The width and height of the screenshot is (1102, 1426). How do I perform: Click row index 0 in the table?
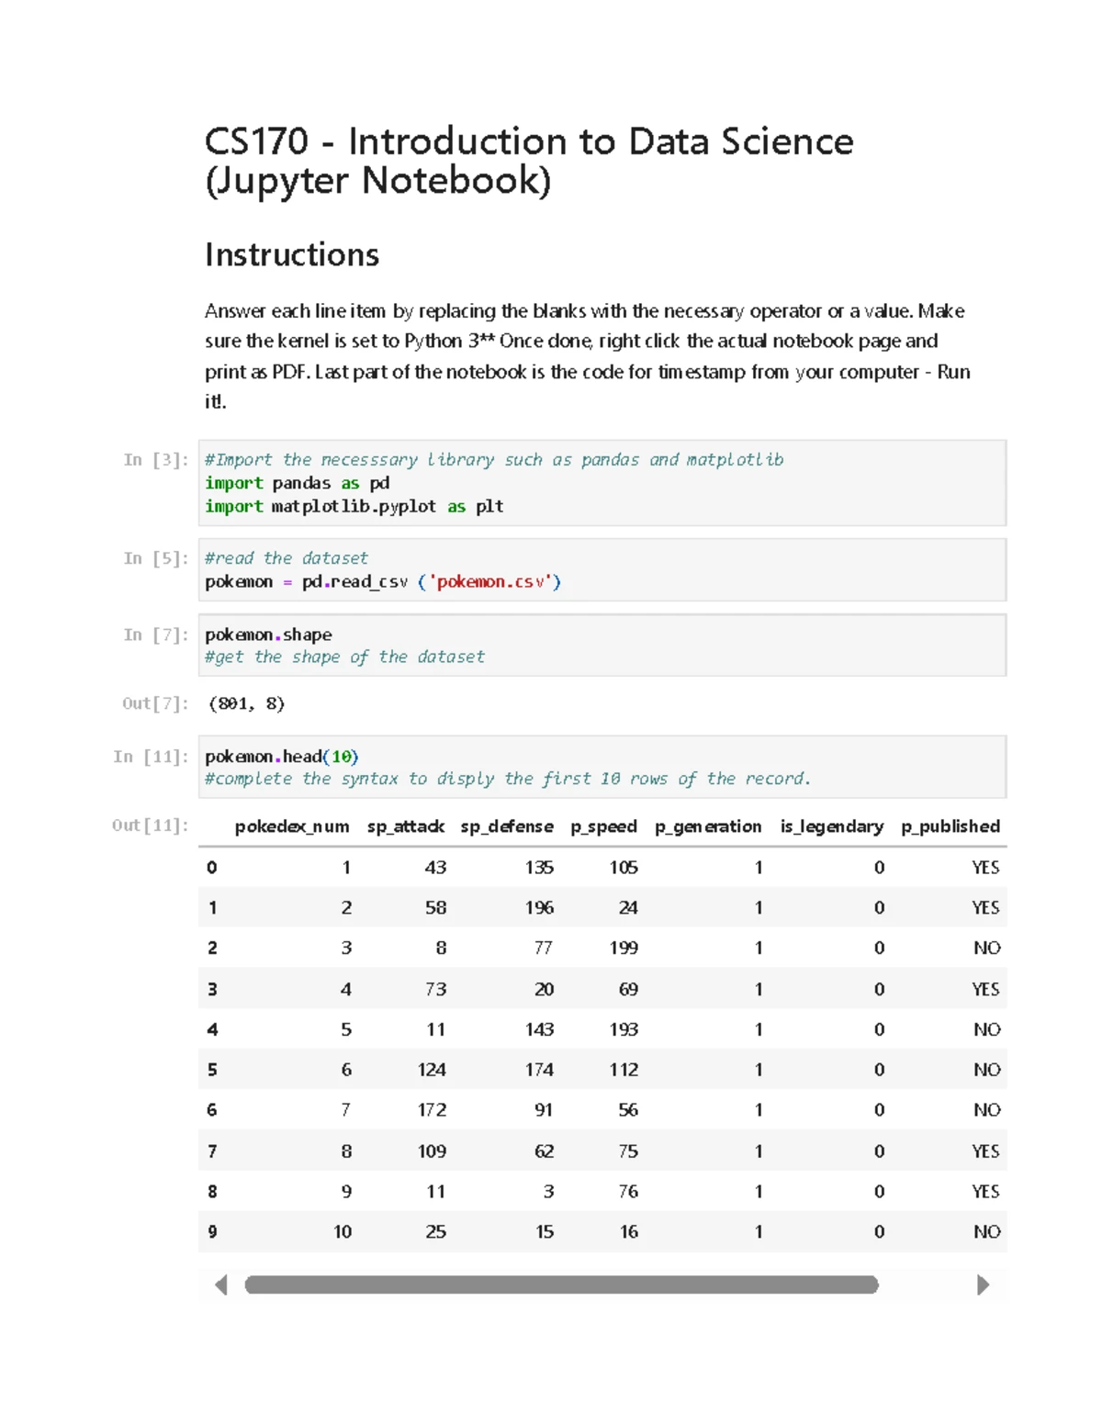tap(212, 868)
